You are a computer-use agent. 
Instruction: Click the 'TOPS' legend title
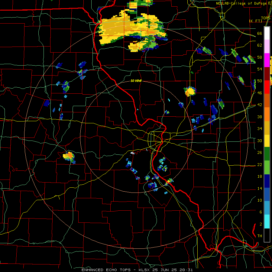pyautogui.click(x=266, y=18)
